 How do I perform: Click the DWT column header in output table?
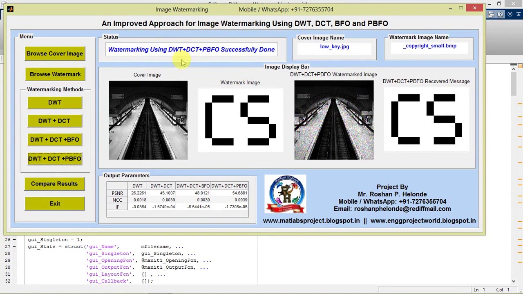point(137,186)
